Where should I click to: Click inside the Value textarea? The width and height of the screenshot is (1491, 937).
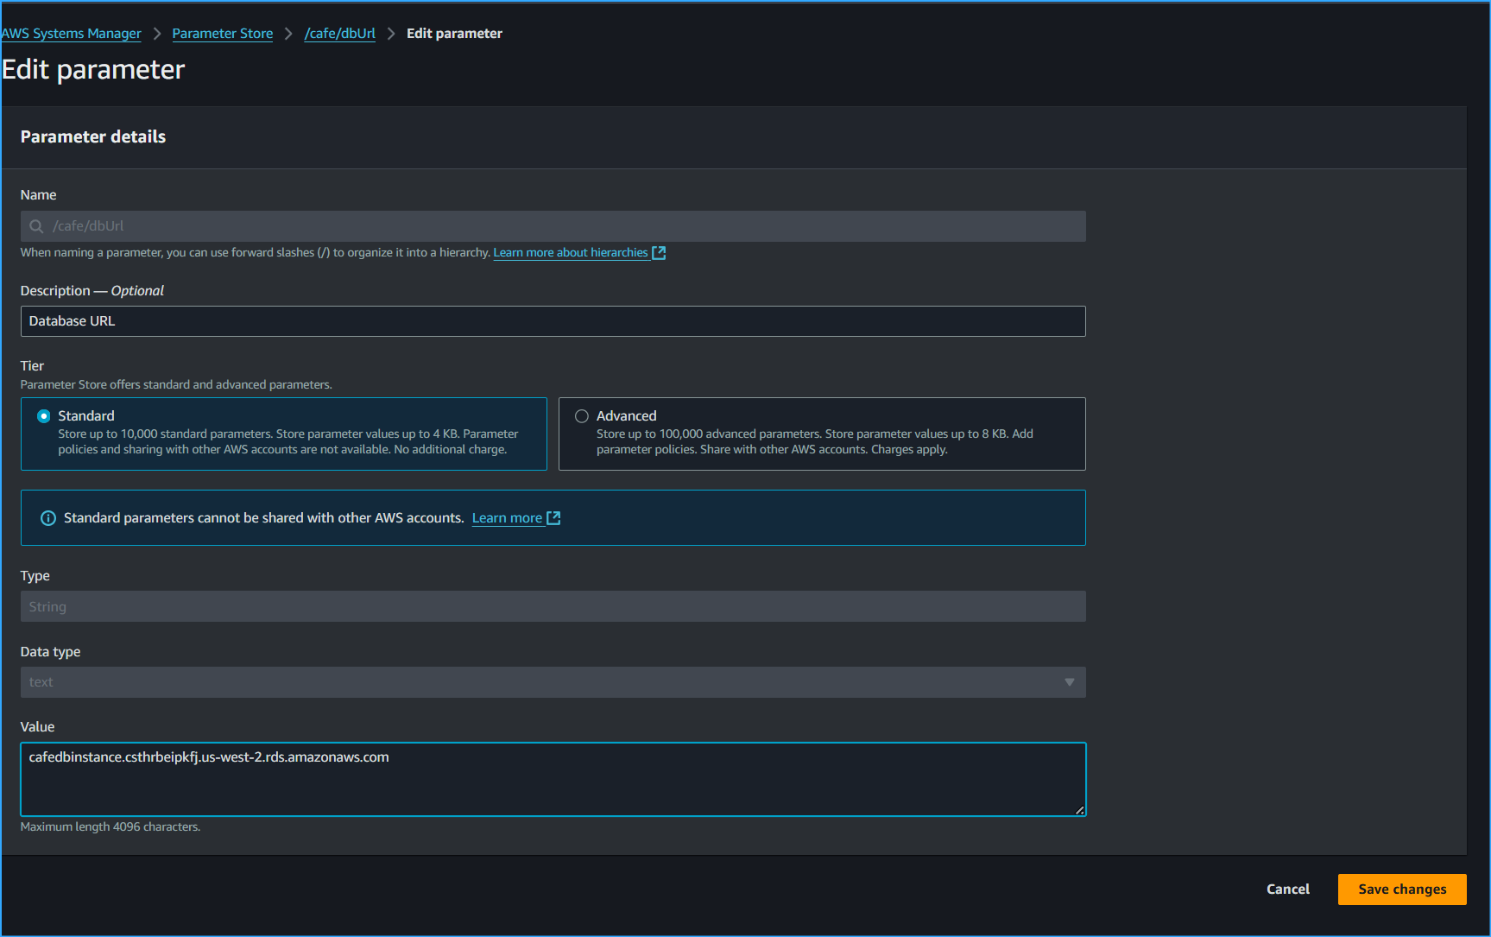tap(553, 777)
